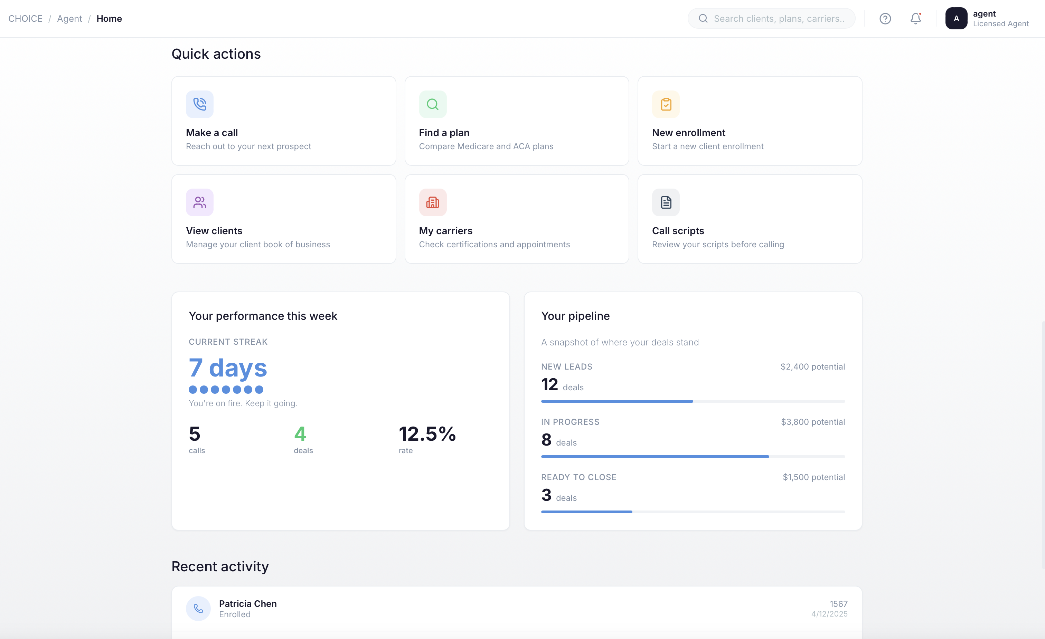
Task: Open the help question mark icon
Action: 885,19
